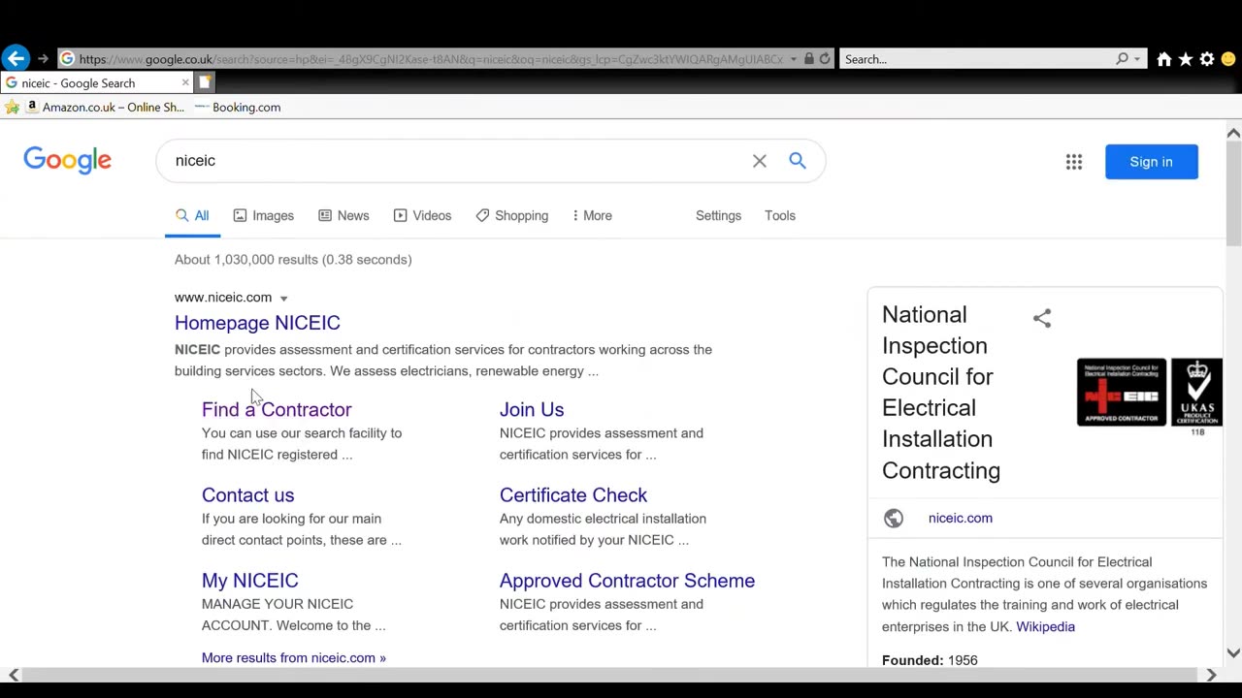Screen dimensions: 1242x698
Task: Open the Find a Contractor link
Action: pos(277,409)
